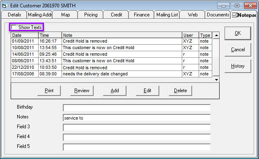Select the note dated 10/08/2011

coord(112,48)
